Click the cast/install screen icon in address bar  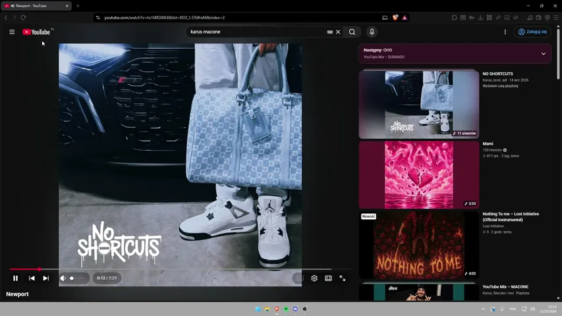[x=385, y=18]
